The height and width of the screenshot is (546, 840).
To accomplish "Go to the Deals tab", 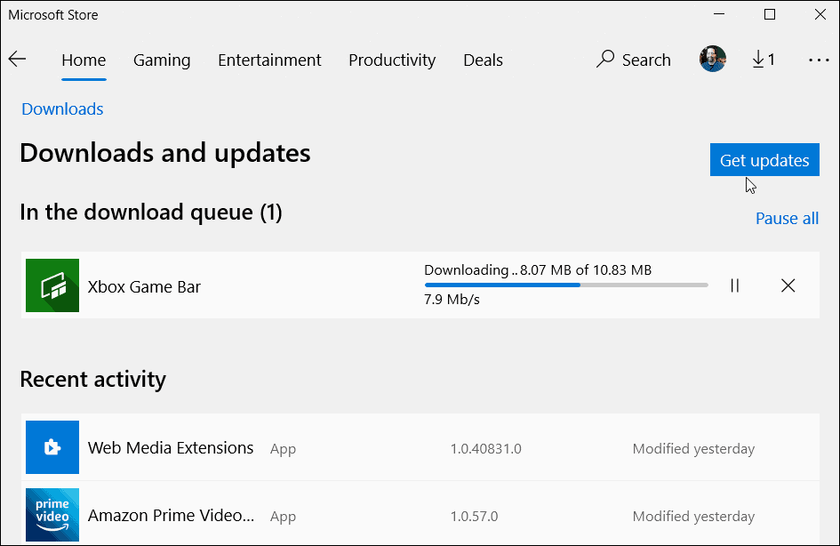I will pyautogui.click(x=483, y=60).
